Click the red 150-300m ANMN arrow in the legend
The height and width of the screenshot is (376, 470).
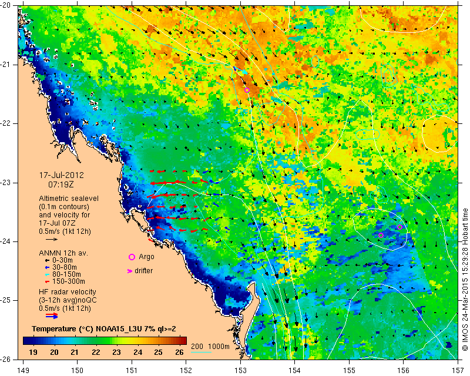47,282
